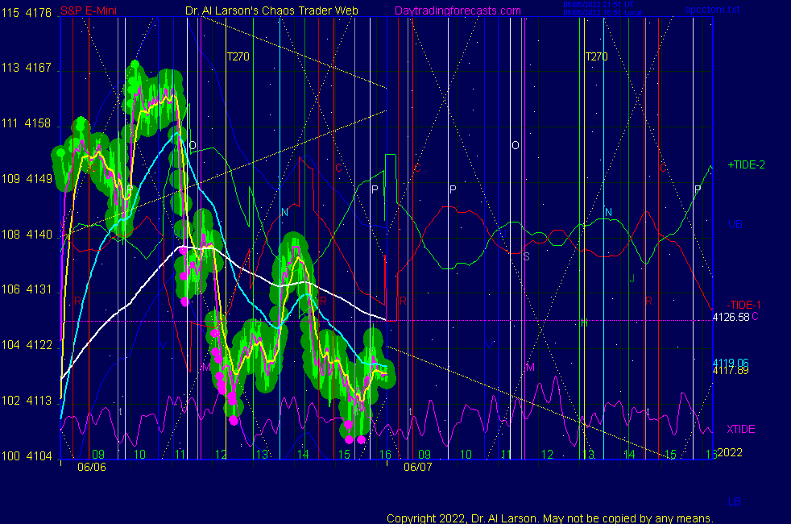The width and height of the screenshot is (791, 524).
Task: Select the green +TIDE-2 legend label
Action: click(x=746, y=165)
